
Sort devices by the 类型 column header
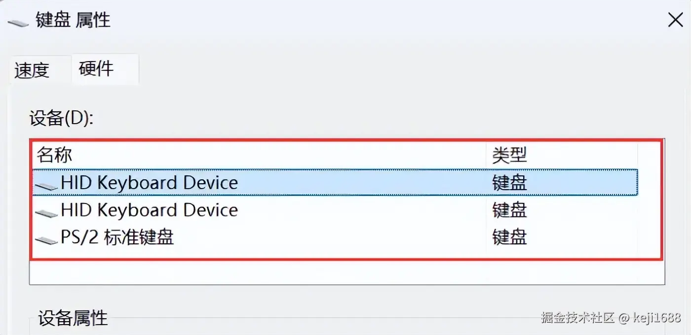pyautogui.click(x=509, y=155)
